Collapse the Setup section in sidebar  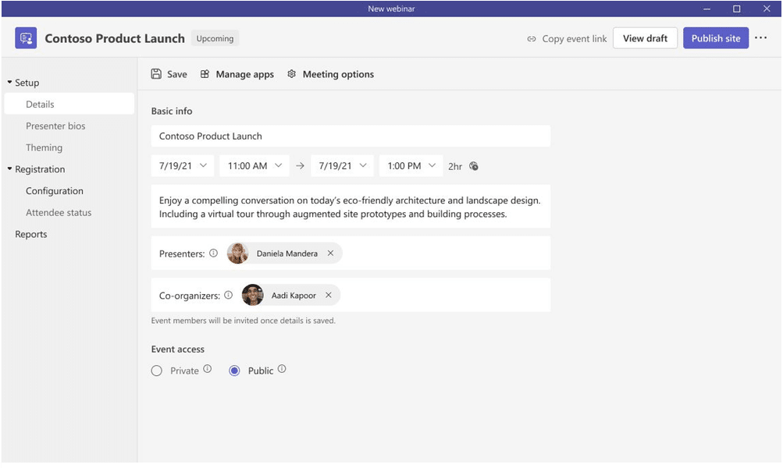coord(10,83)
